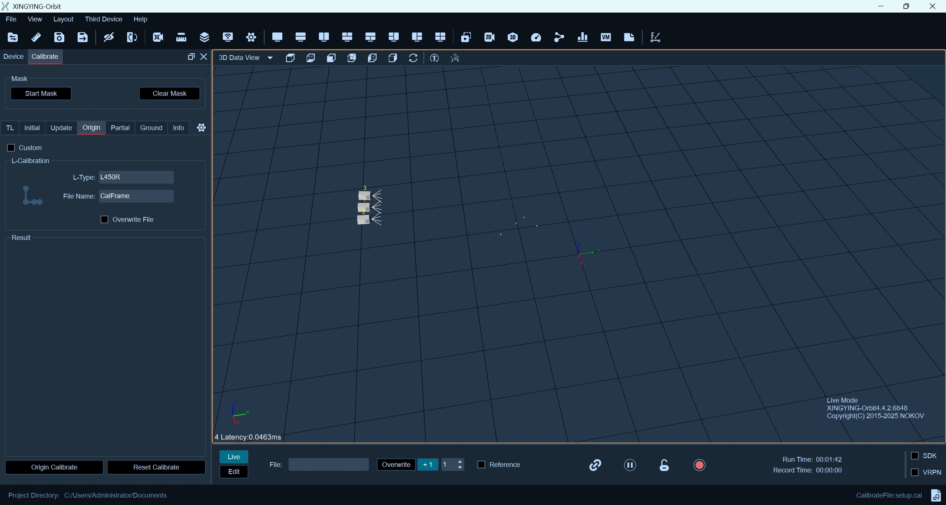Click the blank document file icon

click(629, 37)
